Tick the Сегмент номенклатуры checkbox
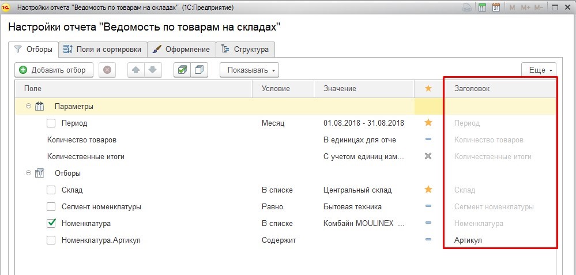 [x=51, y=206]
